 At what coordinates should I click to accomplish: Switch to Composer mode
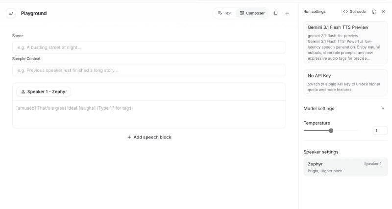click(252, 13)
